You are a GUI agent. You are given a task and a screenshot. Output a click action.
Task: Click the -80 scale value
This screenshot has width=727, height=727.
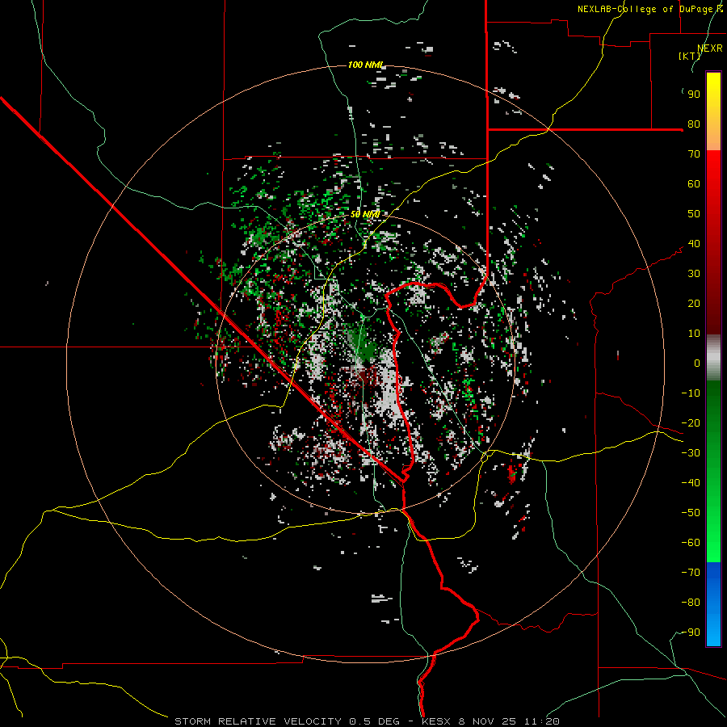(x=691, y=603)
